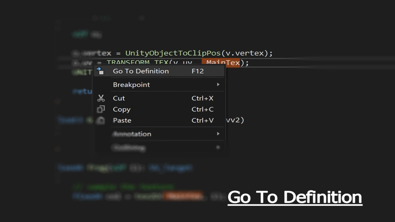Screen dimensions: 395x222
Task: Open the Annotation menu item
Action: tap(132, 134)
